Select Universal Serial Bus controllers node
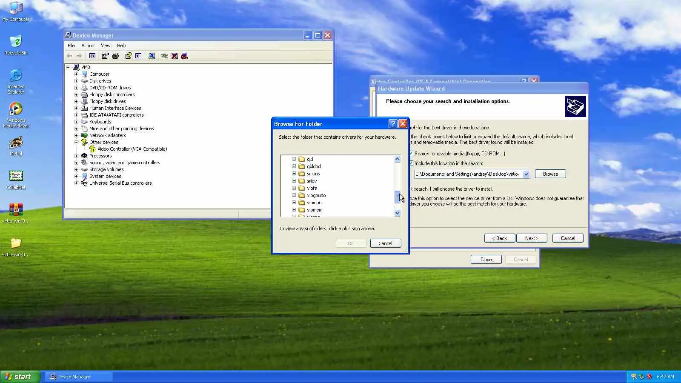This screenshot has height=383, width=681. click(120, 183)
